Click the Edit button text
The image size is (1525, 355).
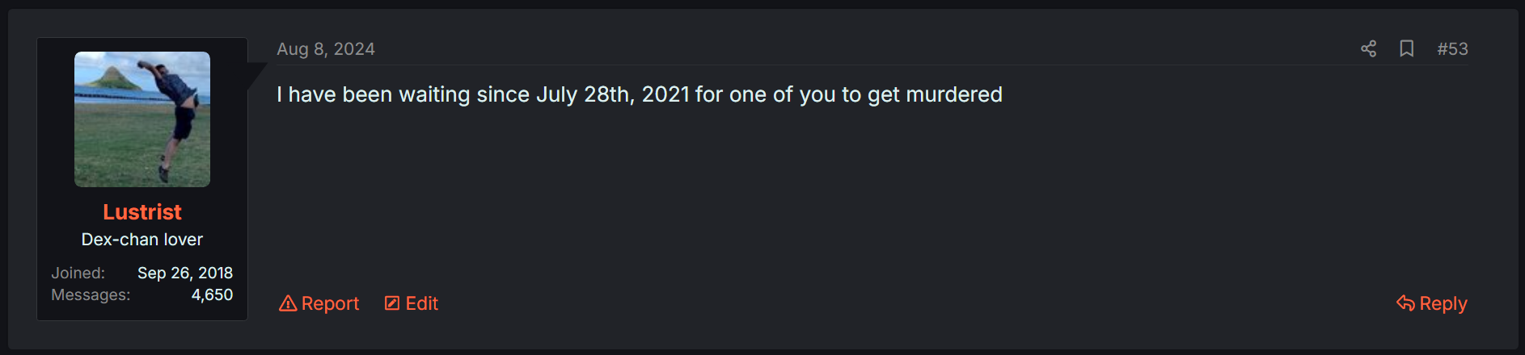[x=422, y=303]
